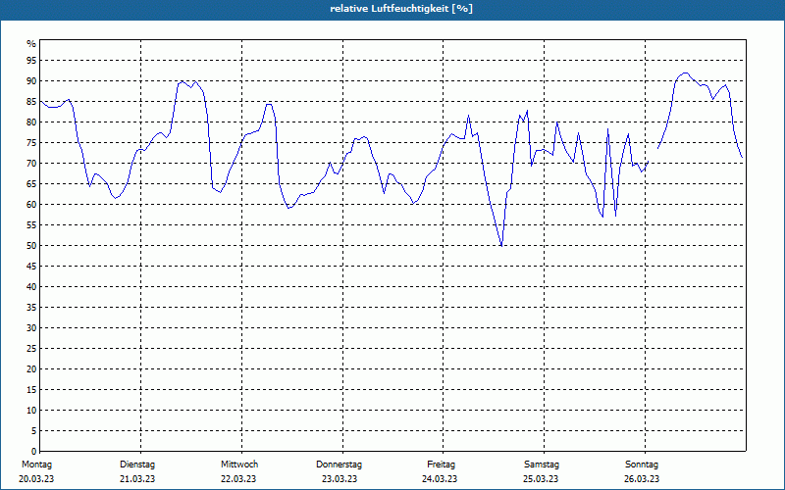Click the date label 25.03.23
785x490 pixels.
pos(541,479)
